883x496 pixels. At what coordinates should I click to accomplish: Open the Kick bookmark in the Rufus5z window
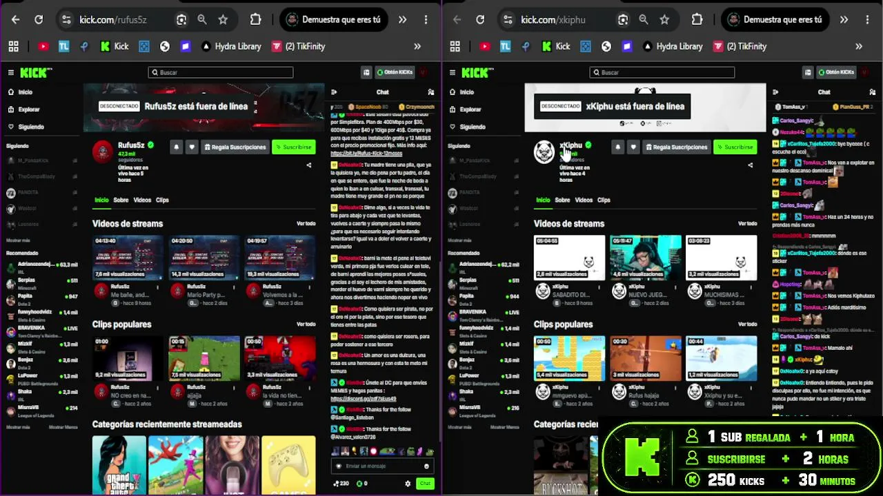tap(115, 46)
